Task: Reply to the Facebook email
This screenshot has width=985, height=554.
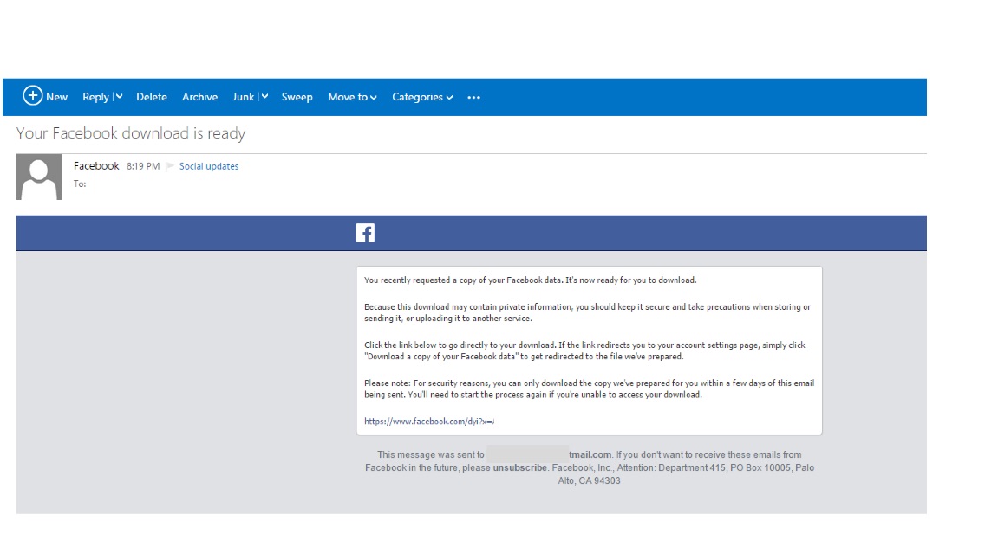Action: click(95, 97)
